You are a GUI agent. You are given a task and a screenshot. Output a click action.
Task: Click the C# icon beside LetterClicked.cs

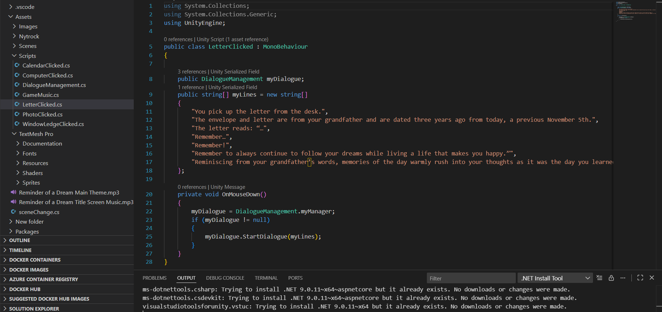17,104
